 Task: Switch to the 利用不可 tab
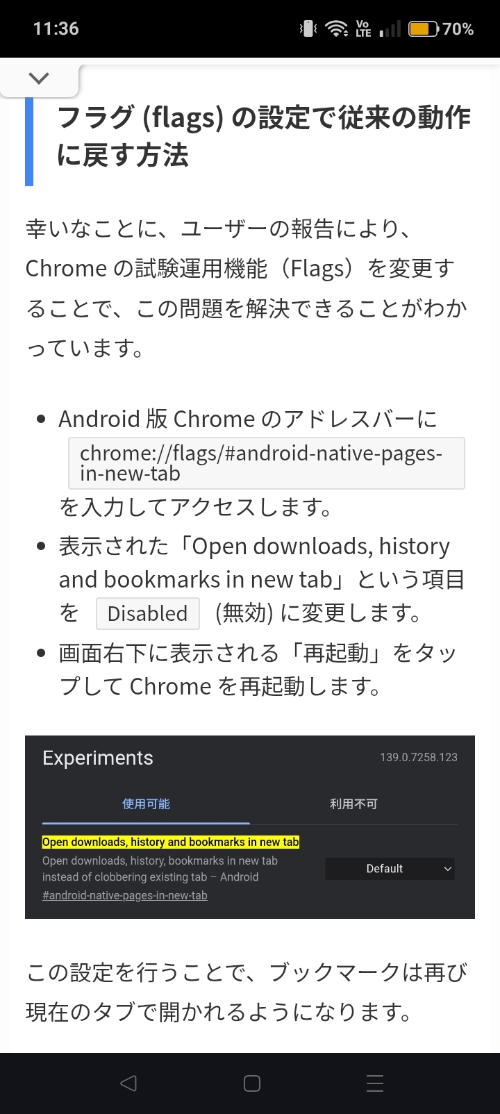[x=353, y=804]
